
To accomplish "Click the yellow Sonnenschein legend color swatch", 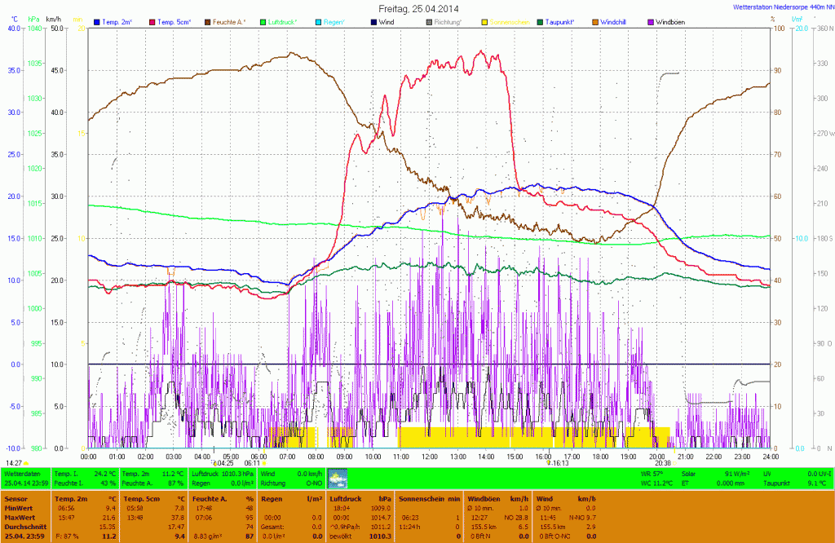I will [484, 20].
